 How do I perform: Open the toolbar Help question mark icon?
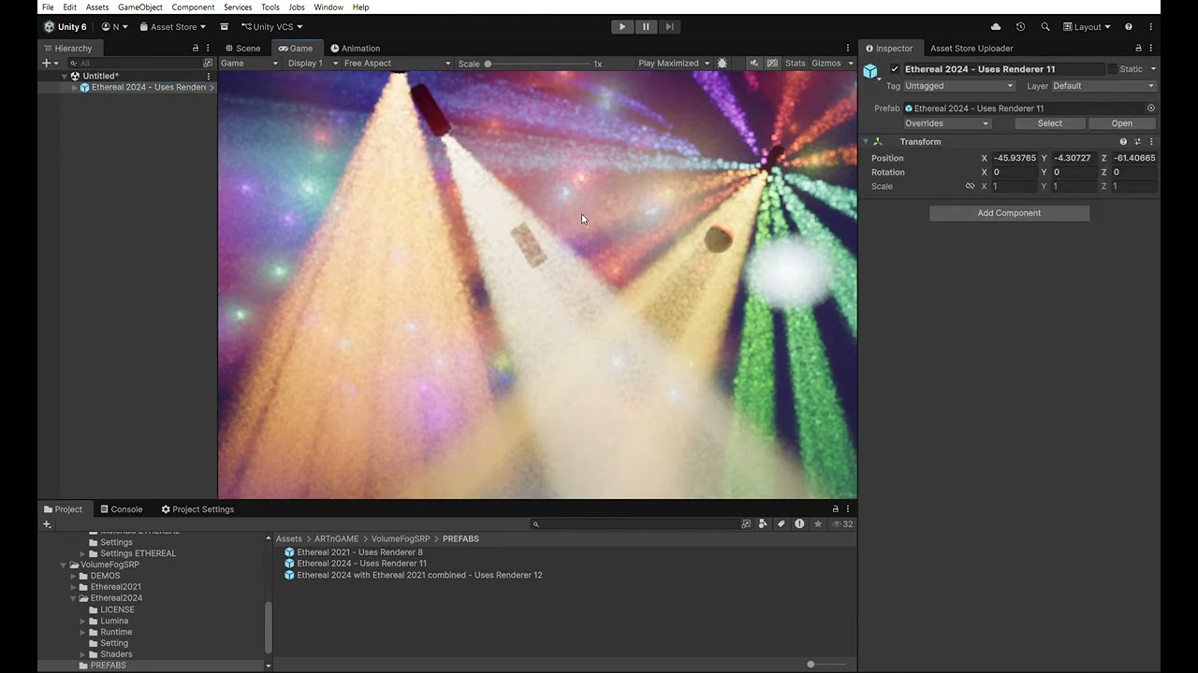[x=1129, y=27]
